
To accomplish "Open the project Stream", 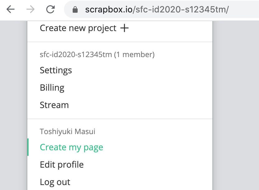I will 54,105.
